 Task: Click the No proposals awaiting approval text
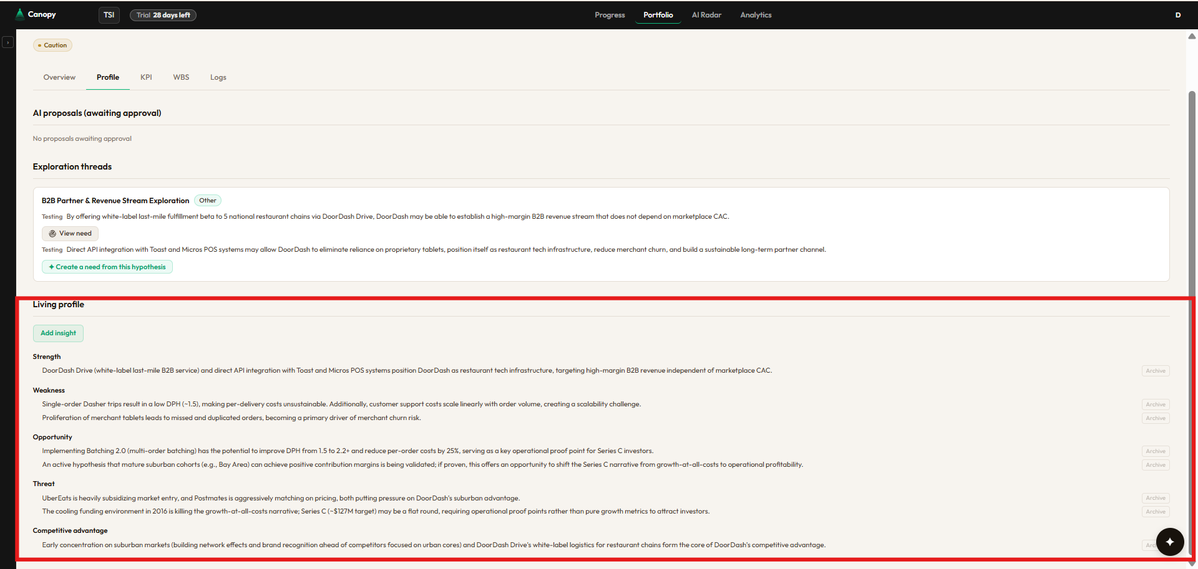pos(82,138)
